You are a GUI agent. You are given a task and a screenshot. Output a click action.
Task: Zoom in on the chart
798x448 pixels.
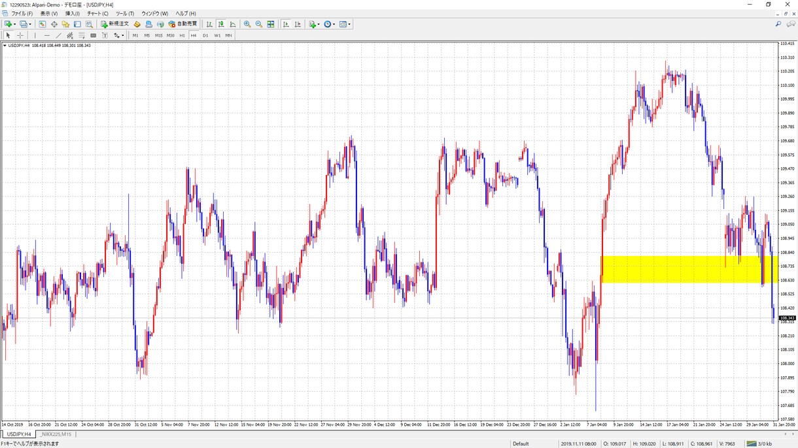(247, 24)
